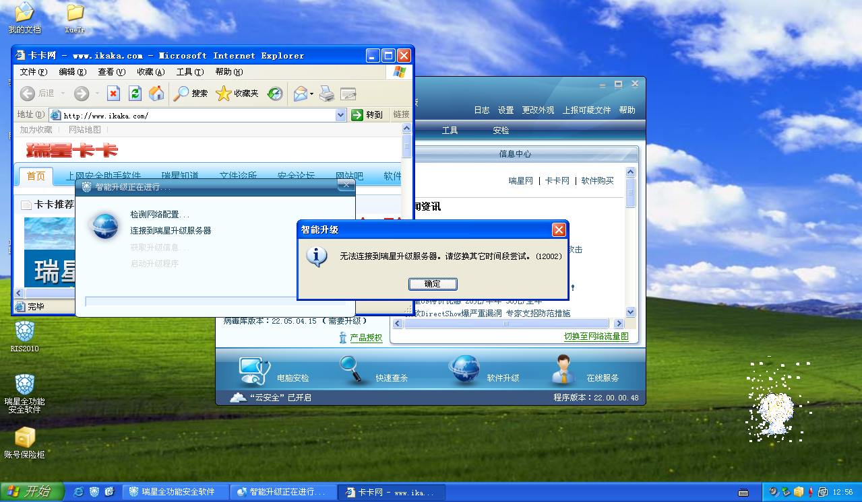Click the Rising shield icon in quick launch
Image resolution: width=862 pixels, height=502 pixels.
coord(94,492)
